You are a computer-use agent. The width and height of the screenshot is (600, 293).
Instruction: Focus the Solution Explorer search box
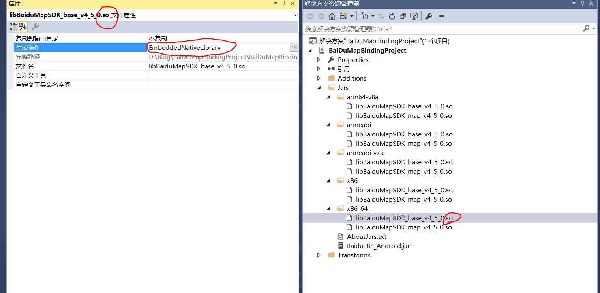443,29
